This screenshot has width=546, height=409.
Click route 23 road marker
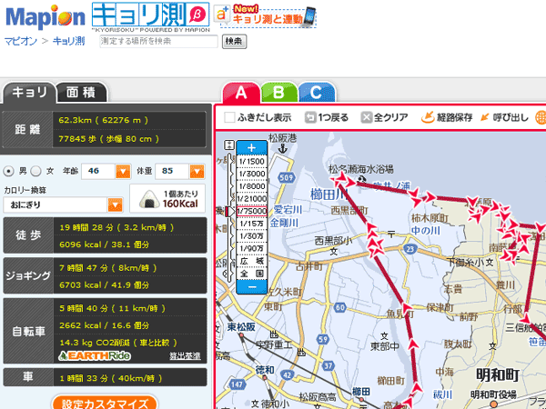[x=411, y=249]
